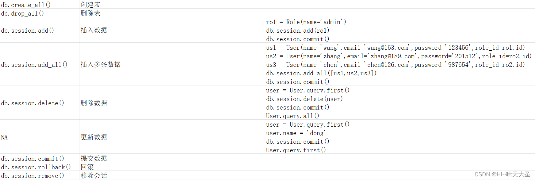Click the 删除表 description cell
The width and height of the screenshot is (535, 180).
(x=90, y=13)
